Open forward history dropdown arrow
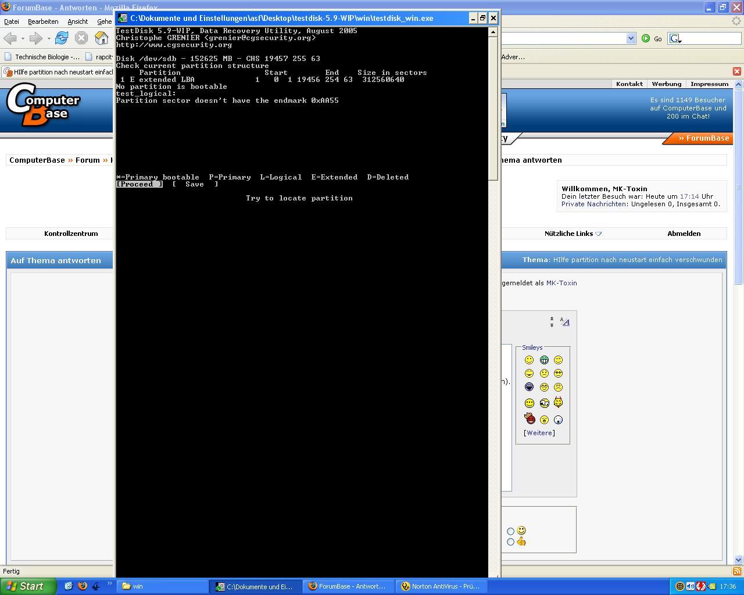The image size is (744, 595). click(x=49, y=39)
